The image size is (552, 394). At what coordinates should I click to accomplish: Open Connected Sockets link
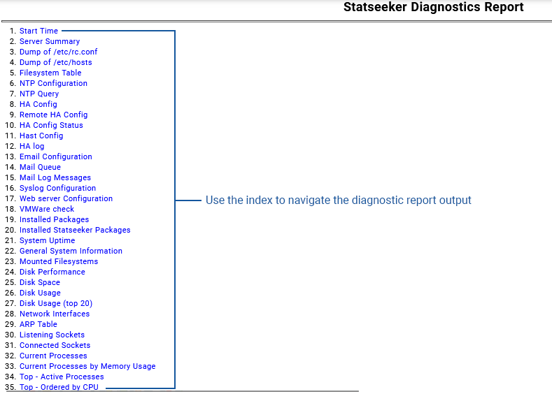coord(55,345)
